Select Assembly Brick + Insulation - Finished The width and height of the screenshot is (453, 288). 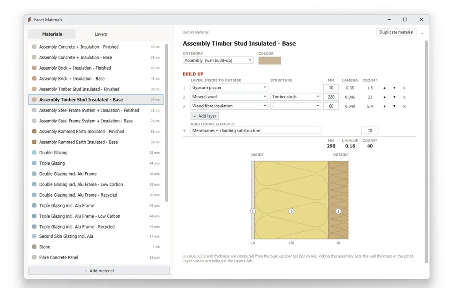click(x=96, y=68)
